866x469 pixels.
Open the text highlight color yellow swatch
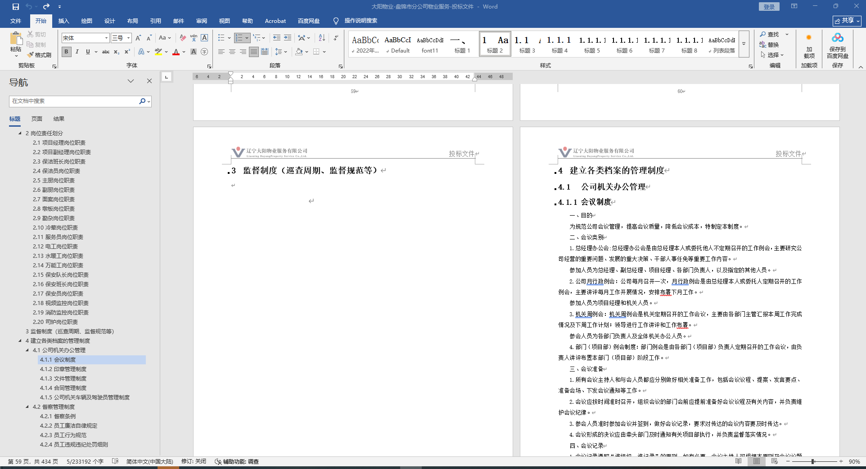(158, 52)
